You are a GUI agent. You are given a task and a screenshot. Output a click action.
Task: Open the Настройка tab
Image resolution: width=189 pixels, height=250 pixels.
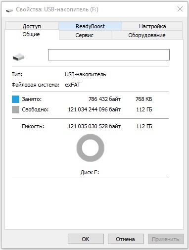(152, 26)
